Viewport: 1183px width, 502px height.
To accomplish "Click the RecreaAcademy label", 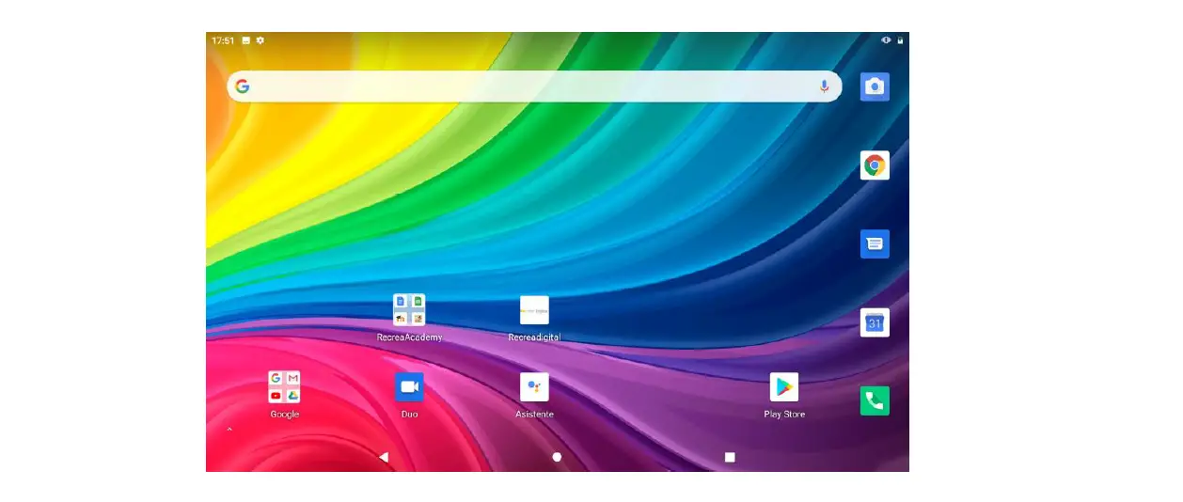I will pos(409,337).
